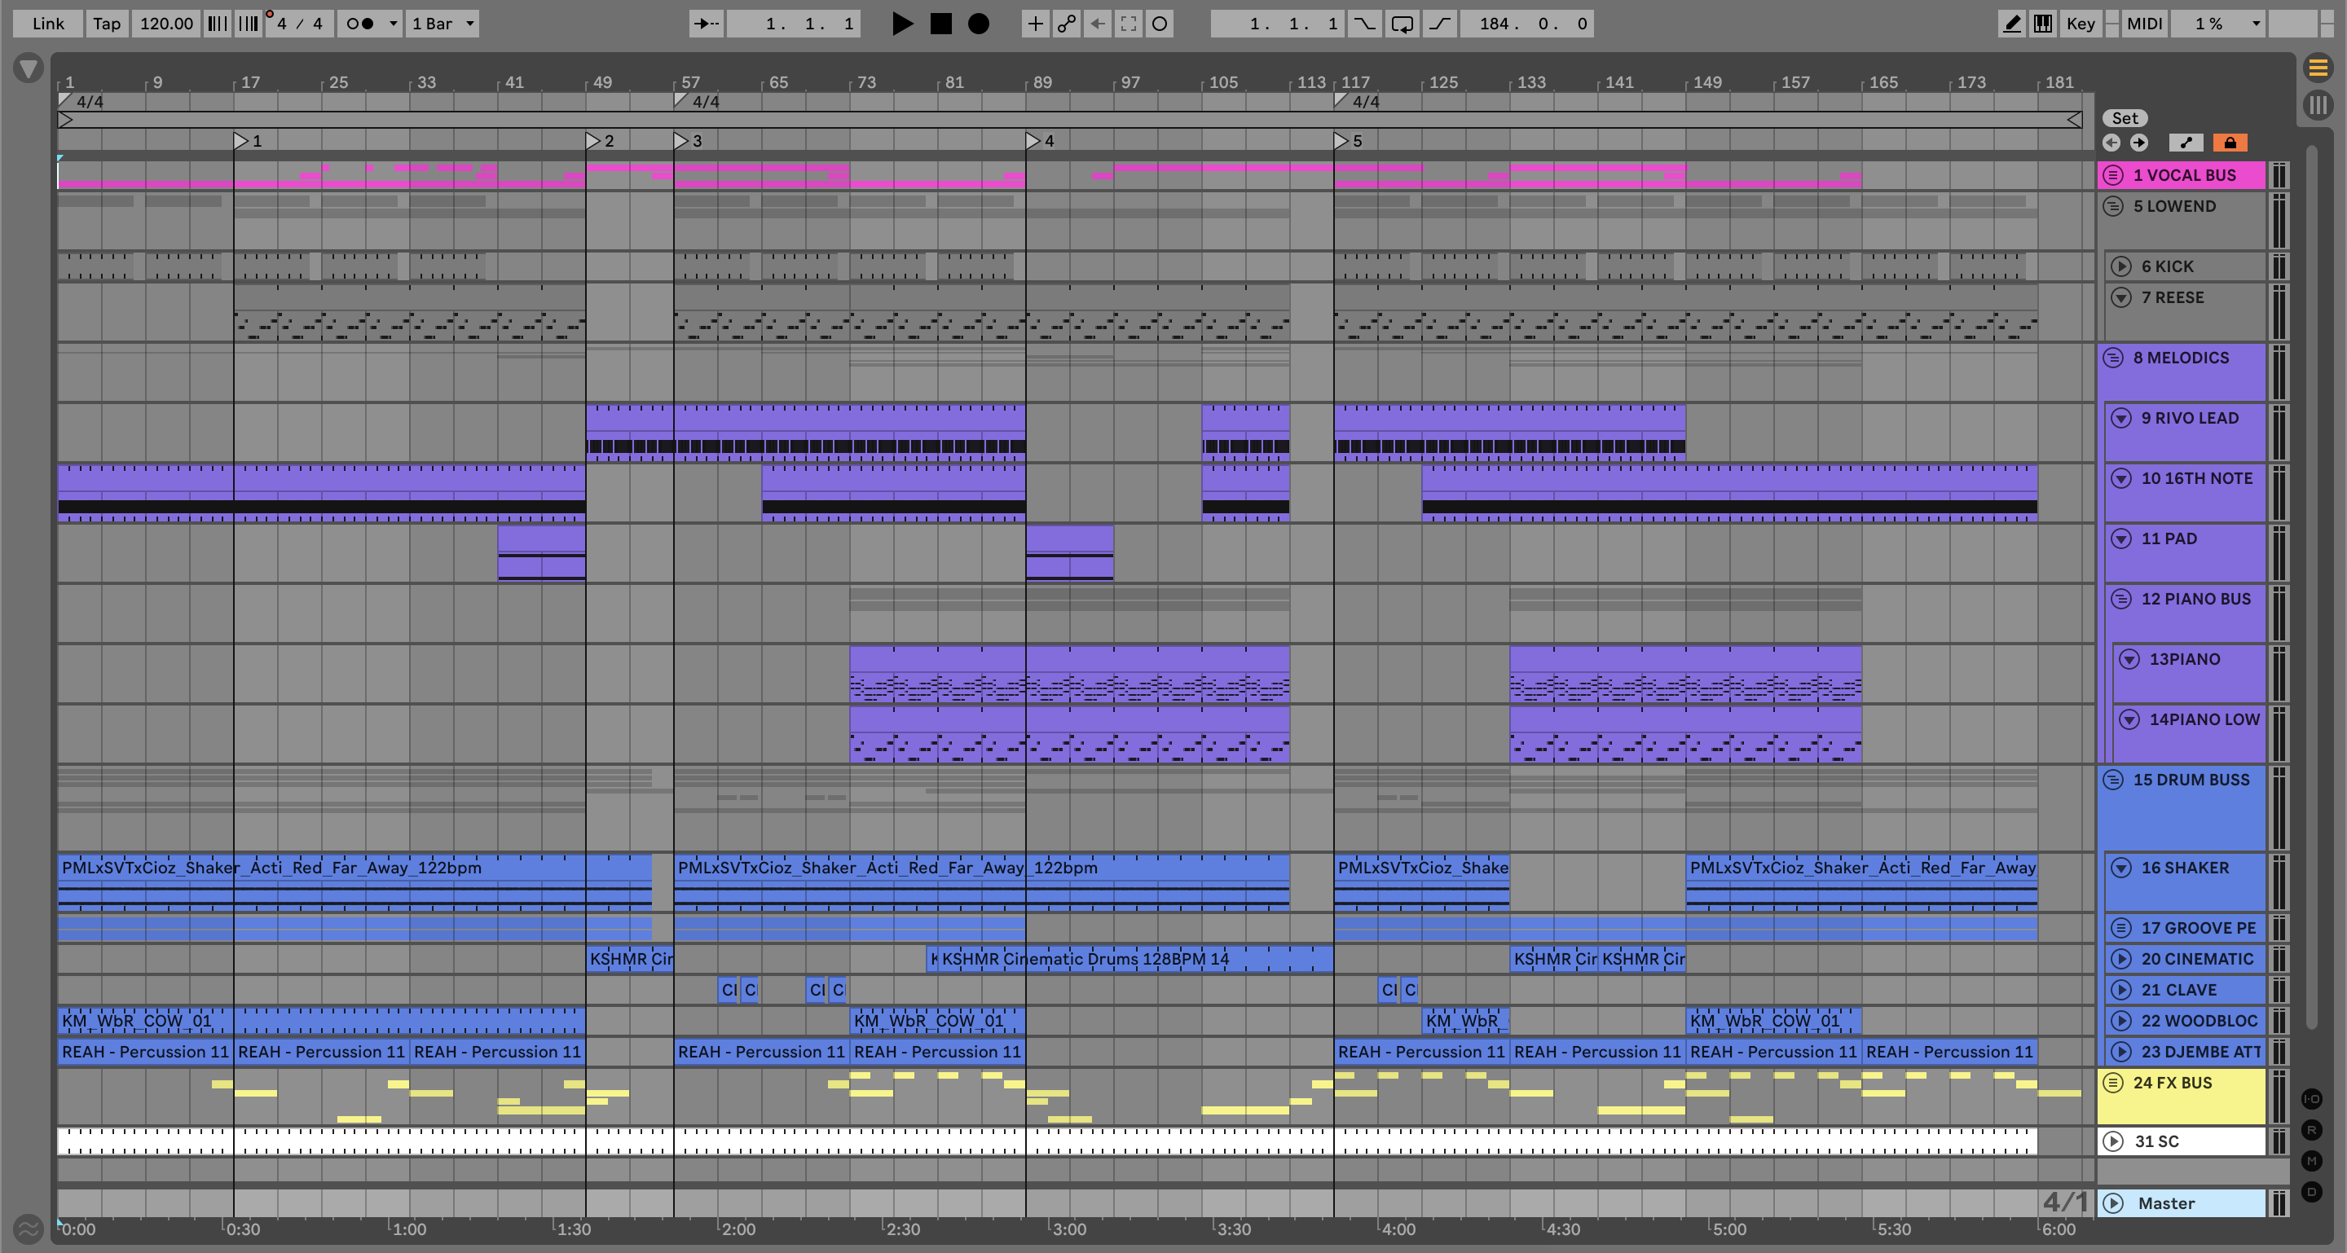Toggle the Loop switch in the transport
The image size is (2347, 1253).
point(1402,24)
